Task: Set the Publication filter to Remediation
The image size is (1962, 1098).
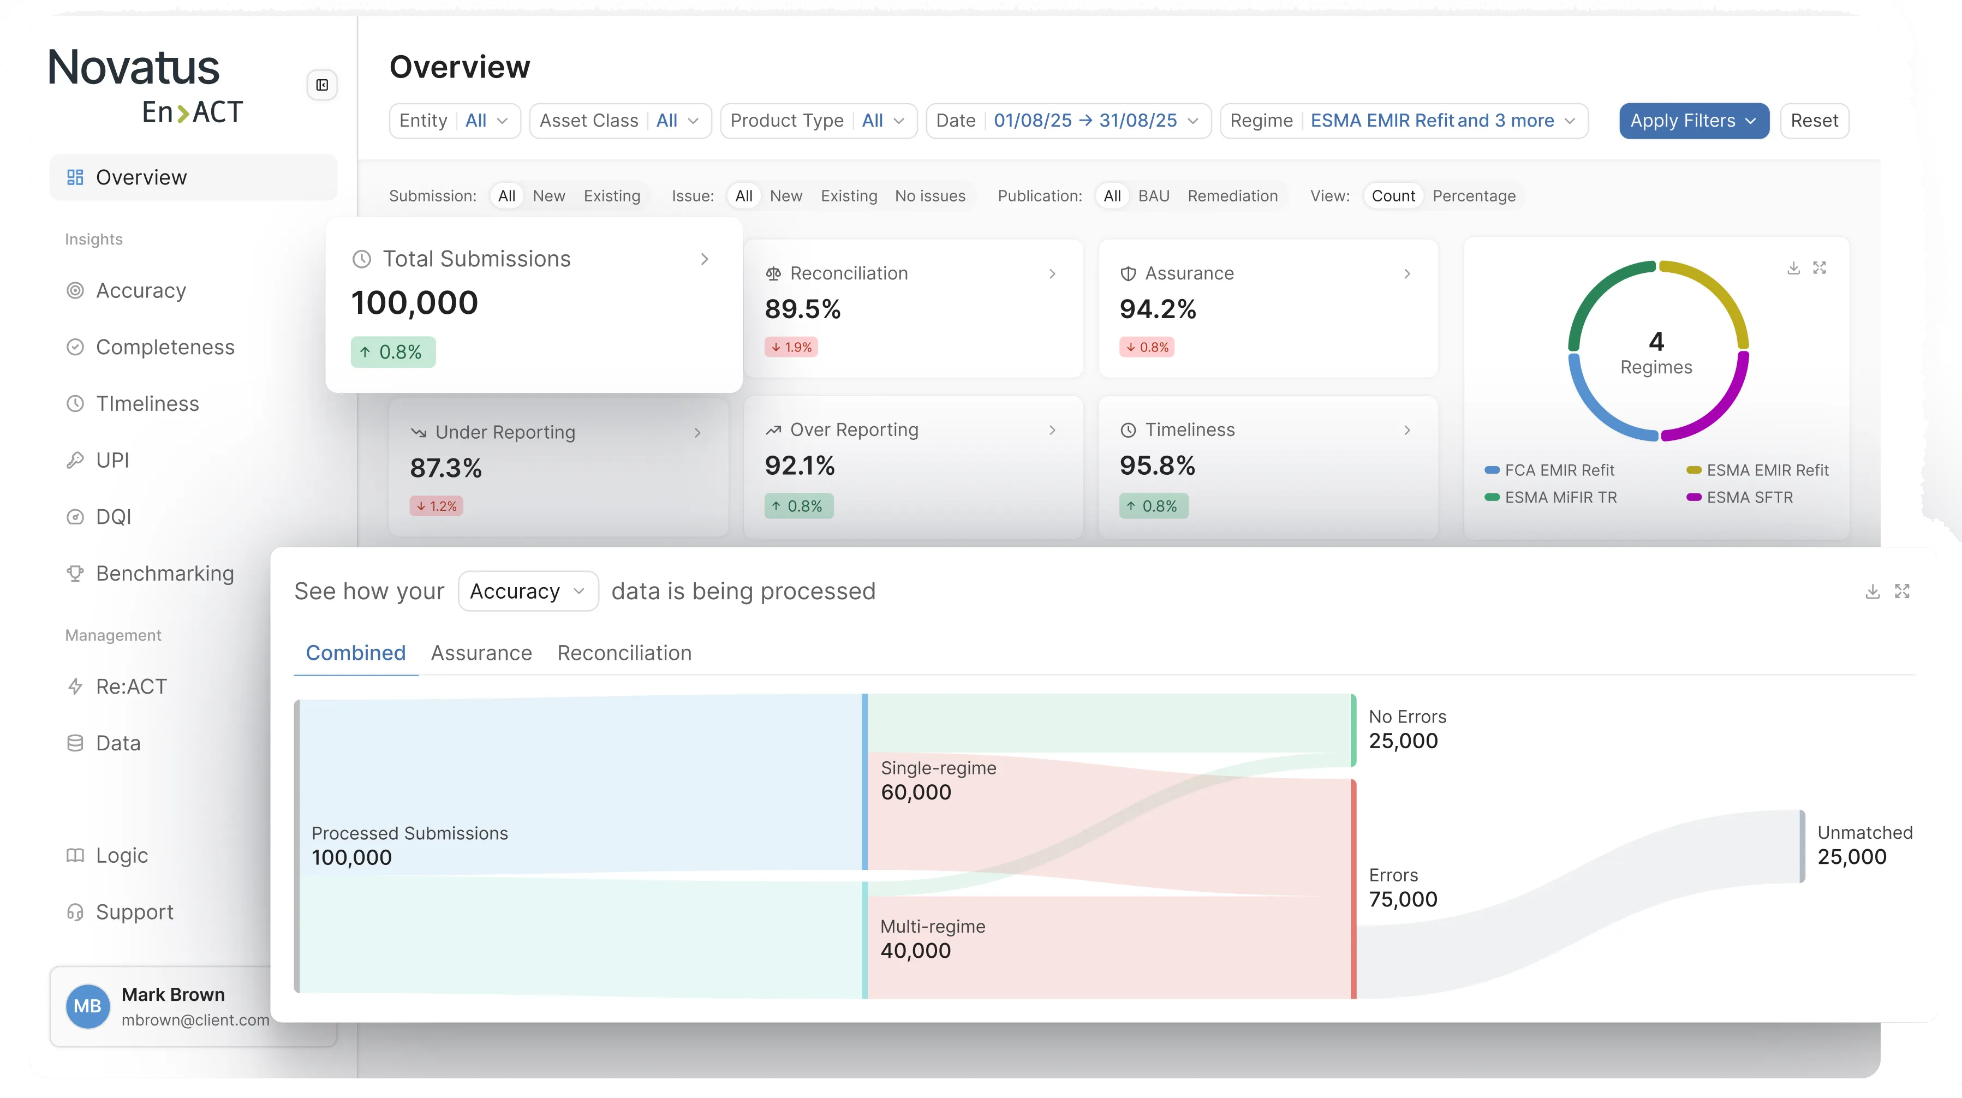Action: click(1232, 196)
